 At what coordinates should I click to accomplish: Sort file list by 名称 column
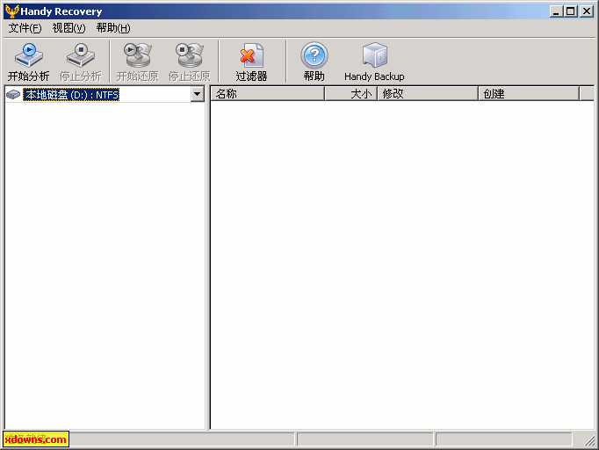[x=267, y=94]
